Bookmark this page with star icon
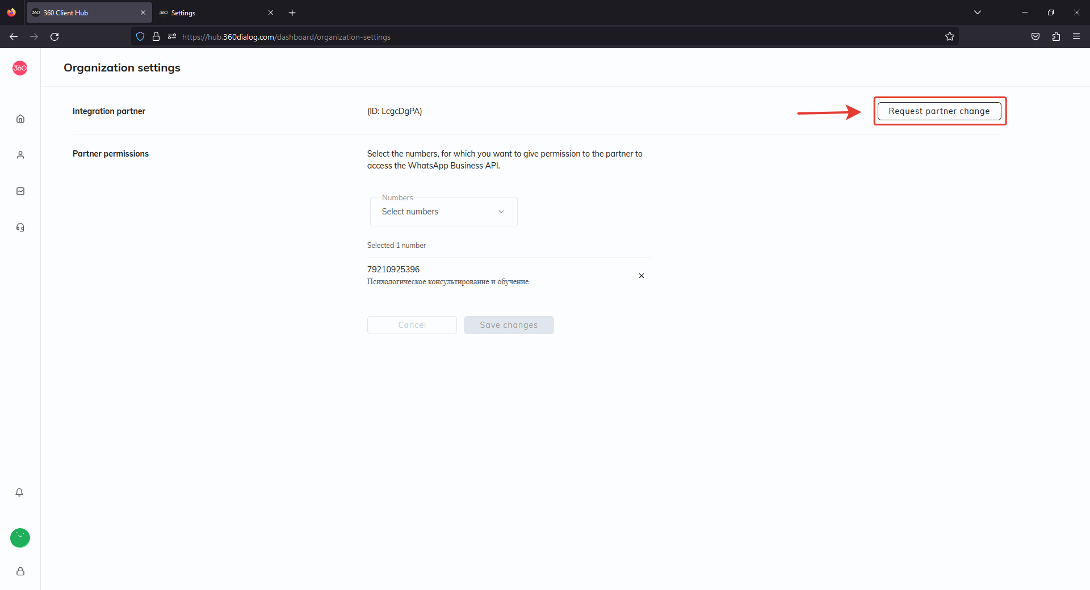The height and width of the screenshot is (590, 1090). click(949, 37)
